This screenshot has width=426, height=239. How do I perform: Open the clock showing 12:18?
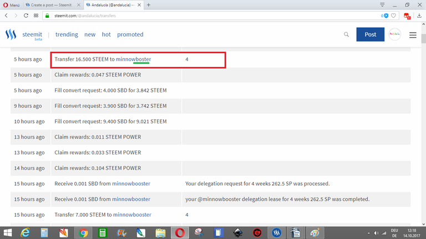tap(412, 233)
